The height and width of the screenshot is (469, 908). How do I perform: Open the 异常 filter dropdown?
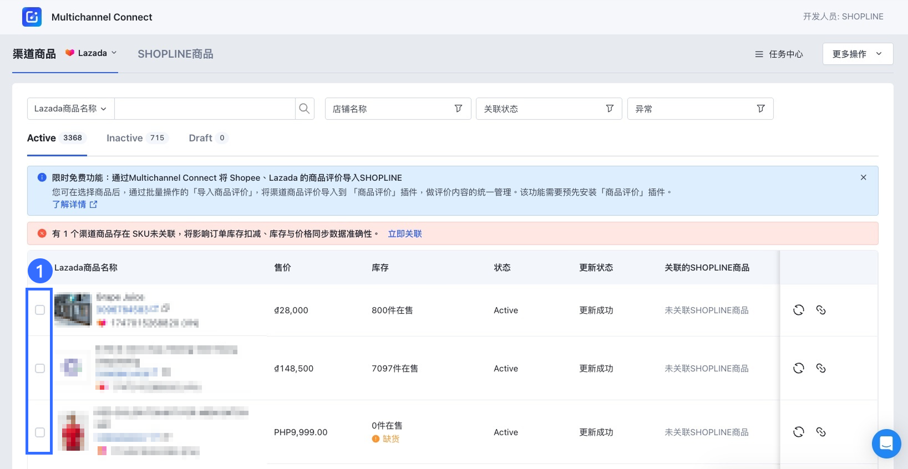[701, 109]
